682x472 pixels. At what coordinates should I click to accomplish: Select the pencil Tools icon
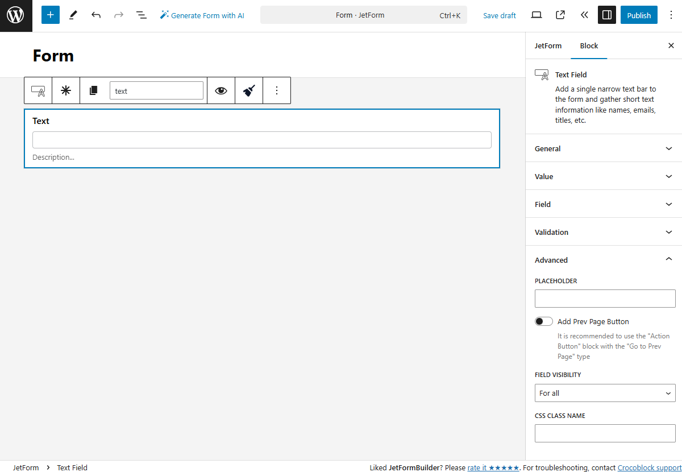tap(73, 15)
